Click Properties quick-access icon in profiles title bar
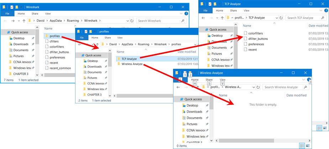Image resolution: width=329 pixels, height=149 pixels. click(x=86, y=31)
